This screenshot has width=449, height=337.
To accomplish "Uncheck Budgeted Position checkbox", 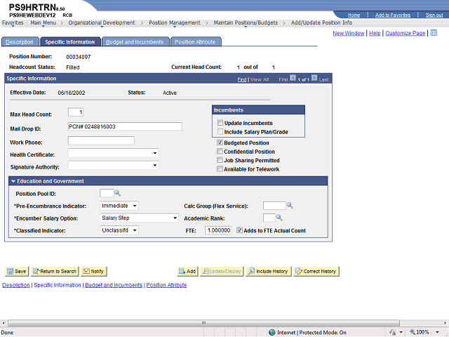I will (220, 143).
